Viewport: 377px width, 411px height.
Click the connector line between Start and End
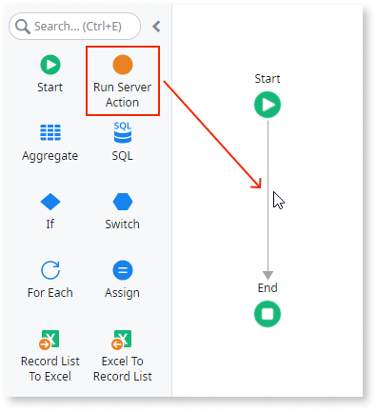[268, 198]
